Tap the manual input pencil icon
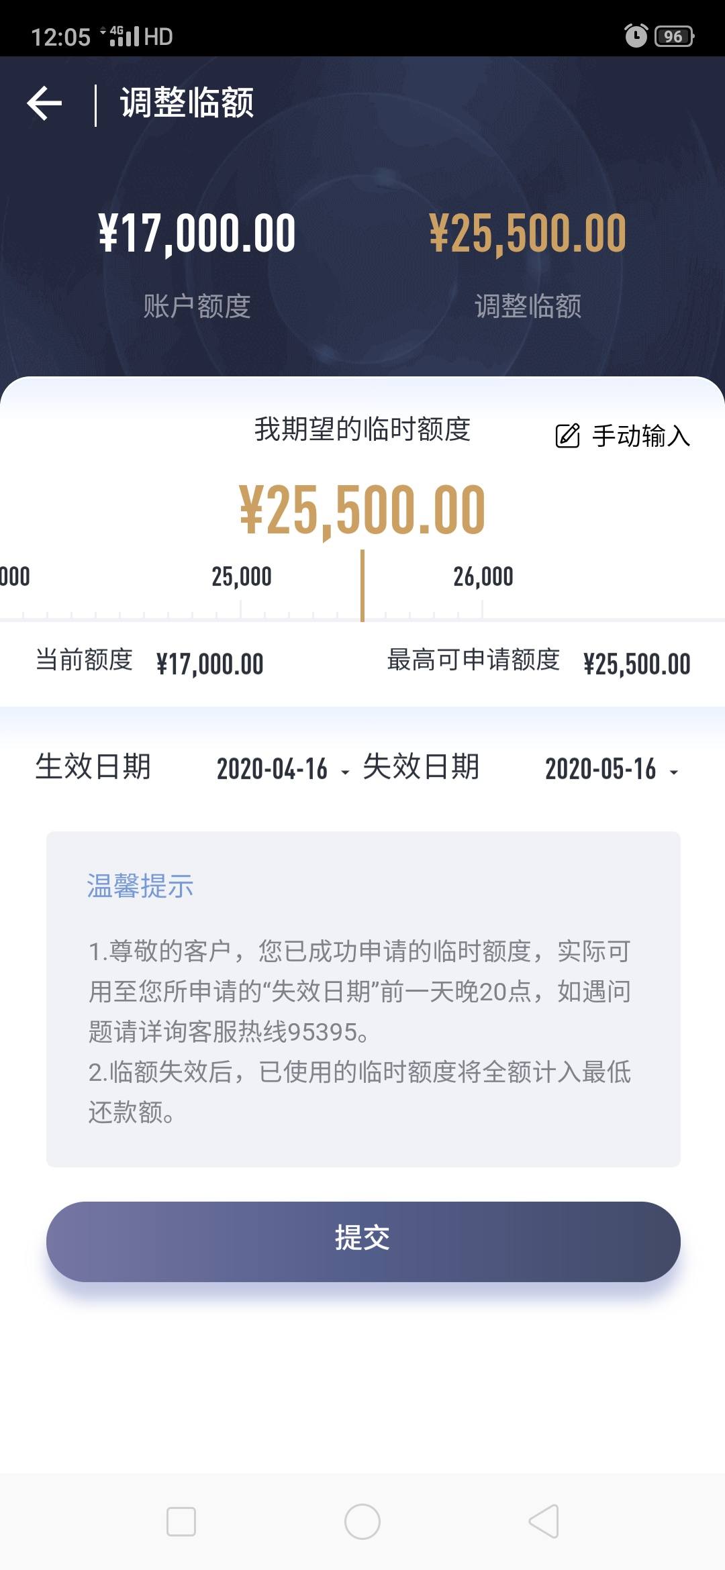Viewport: 725px width, 1570px height. tap(567, 435)
